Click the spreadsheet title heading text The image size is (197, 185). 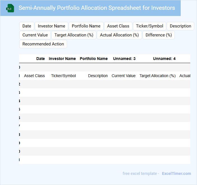[97, 8]
